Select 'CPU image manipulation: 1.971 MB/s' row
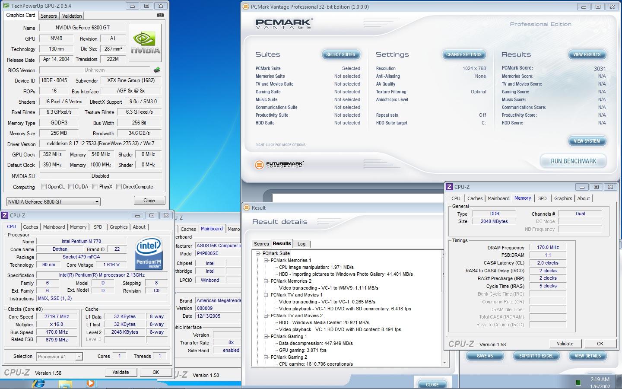Screen dimensions: 622x389 click(316, 268)
